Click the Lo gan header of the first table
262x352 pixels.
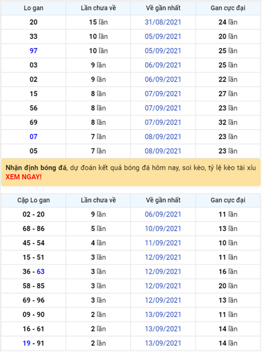33,8
